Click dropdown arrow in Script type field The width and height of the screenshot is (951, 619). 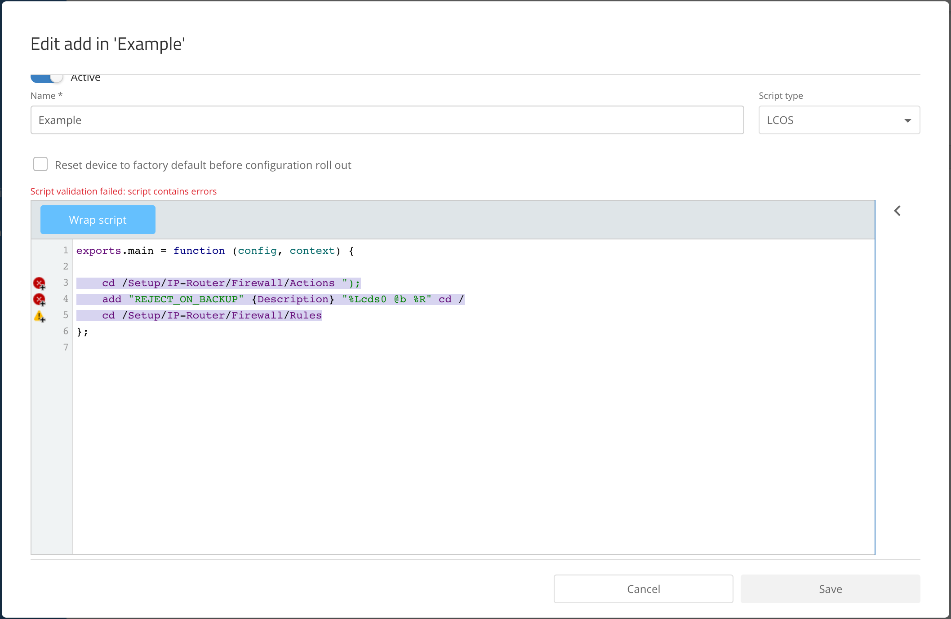907,120
